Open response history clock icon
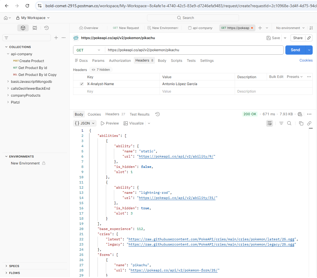 (157, 114)
